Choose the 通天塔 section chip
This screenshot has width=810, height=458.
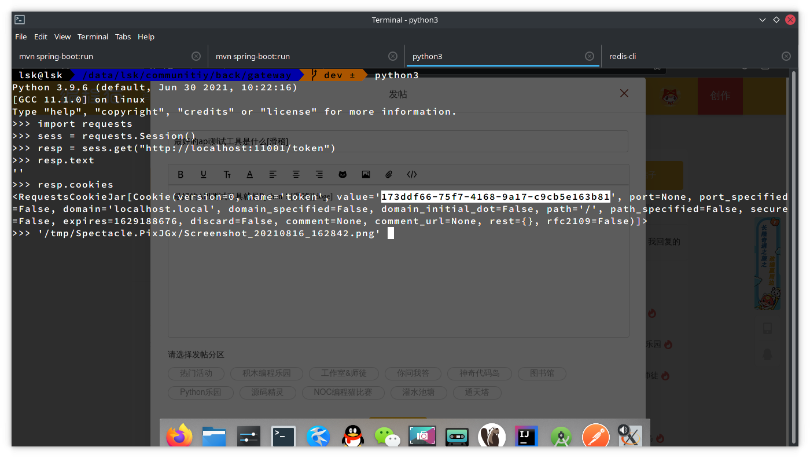tap(477, 393)
